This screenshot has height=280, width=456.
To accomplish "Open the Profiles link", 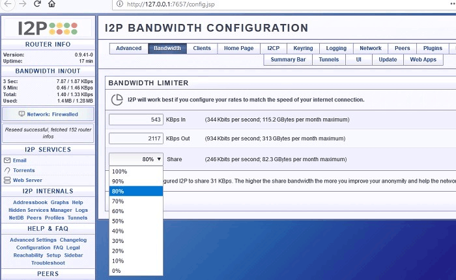I will (x=54, y=218).
